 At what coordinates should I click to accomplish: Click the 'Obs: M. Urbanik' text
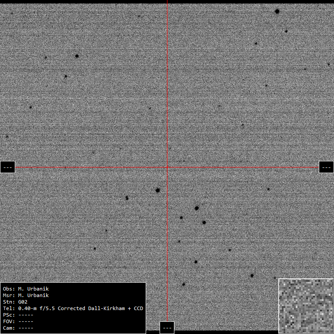pyautogui.click(x=26, y=289)
